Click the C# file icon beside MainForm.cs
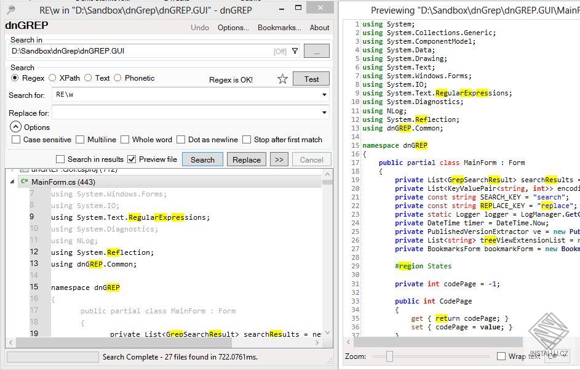Image resolution: width=580 pixels, height=370 pixels. click(25, 182)
